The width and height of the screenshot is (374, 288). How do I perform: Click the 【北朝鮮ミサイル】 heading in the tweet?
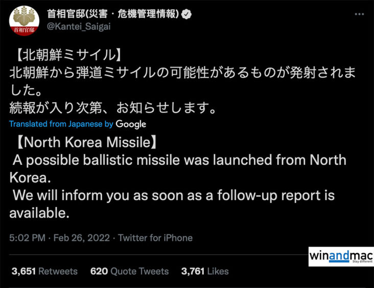(67, 54)
